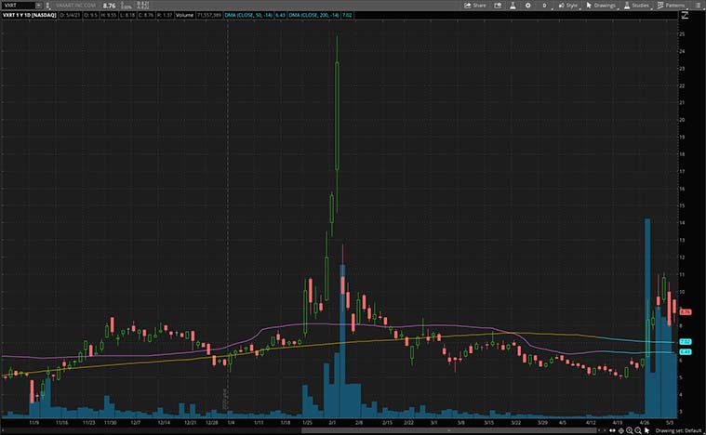Expand the symbol dropdown arrow next to VXRT

[x=37, y=5]
